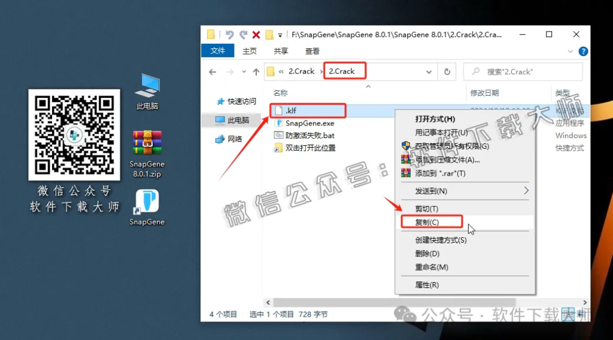Select the SnapGene desktop shortcut icon
613x340 pixels.
click(x=147, y=207)
